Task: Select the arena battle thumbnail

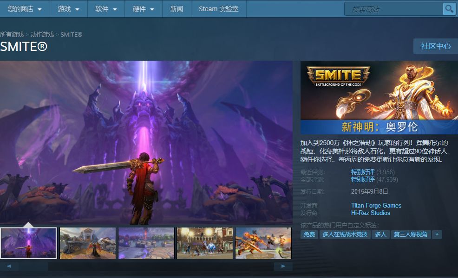Action: [x=205, y=243]
